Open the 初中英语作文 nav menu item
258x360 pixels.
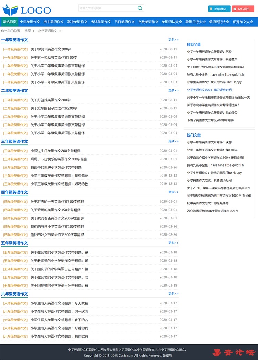click(53, 22)
